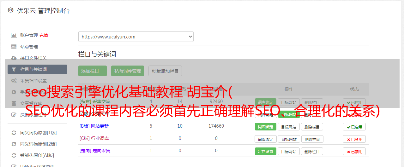Click the server icon for 站点管理
404x167 pixels.
14,47
